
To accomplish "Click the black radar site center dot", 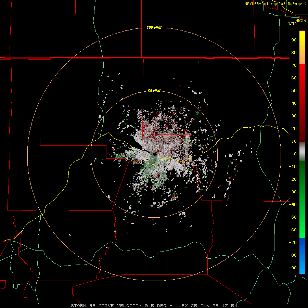I will coord(155,154).
